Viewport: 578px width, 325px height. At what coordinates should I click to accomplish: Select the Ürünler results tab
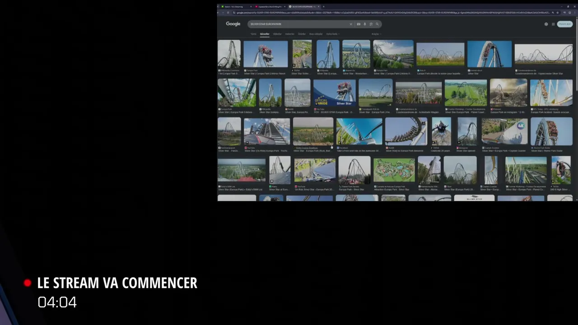[x=302, y=34]
